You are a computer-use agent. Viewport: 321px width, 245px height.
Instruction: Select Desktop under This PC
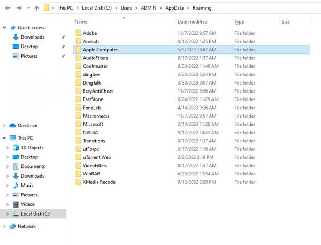click(29, 157)
